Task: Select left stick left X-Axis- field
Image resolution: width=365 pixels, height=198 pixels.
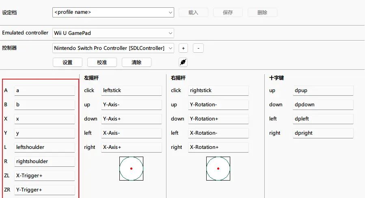Action: point(131,133)
